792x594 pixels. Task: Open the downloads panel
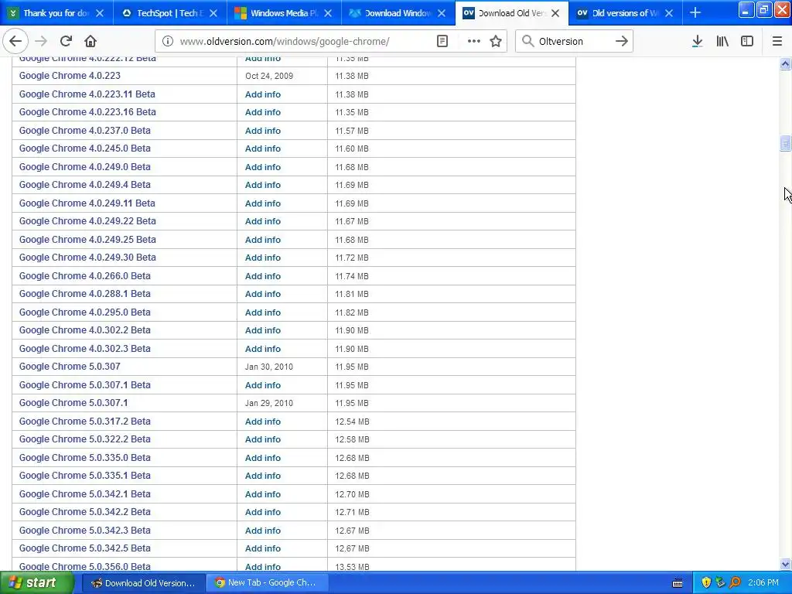(698, 42)
